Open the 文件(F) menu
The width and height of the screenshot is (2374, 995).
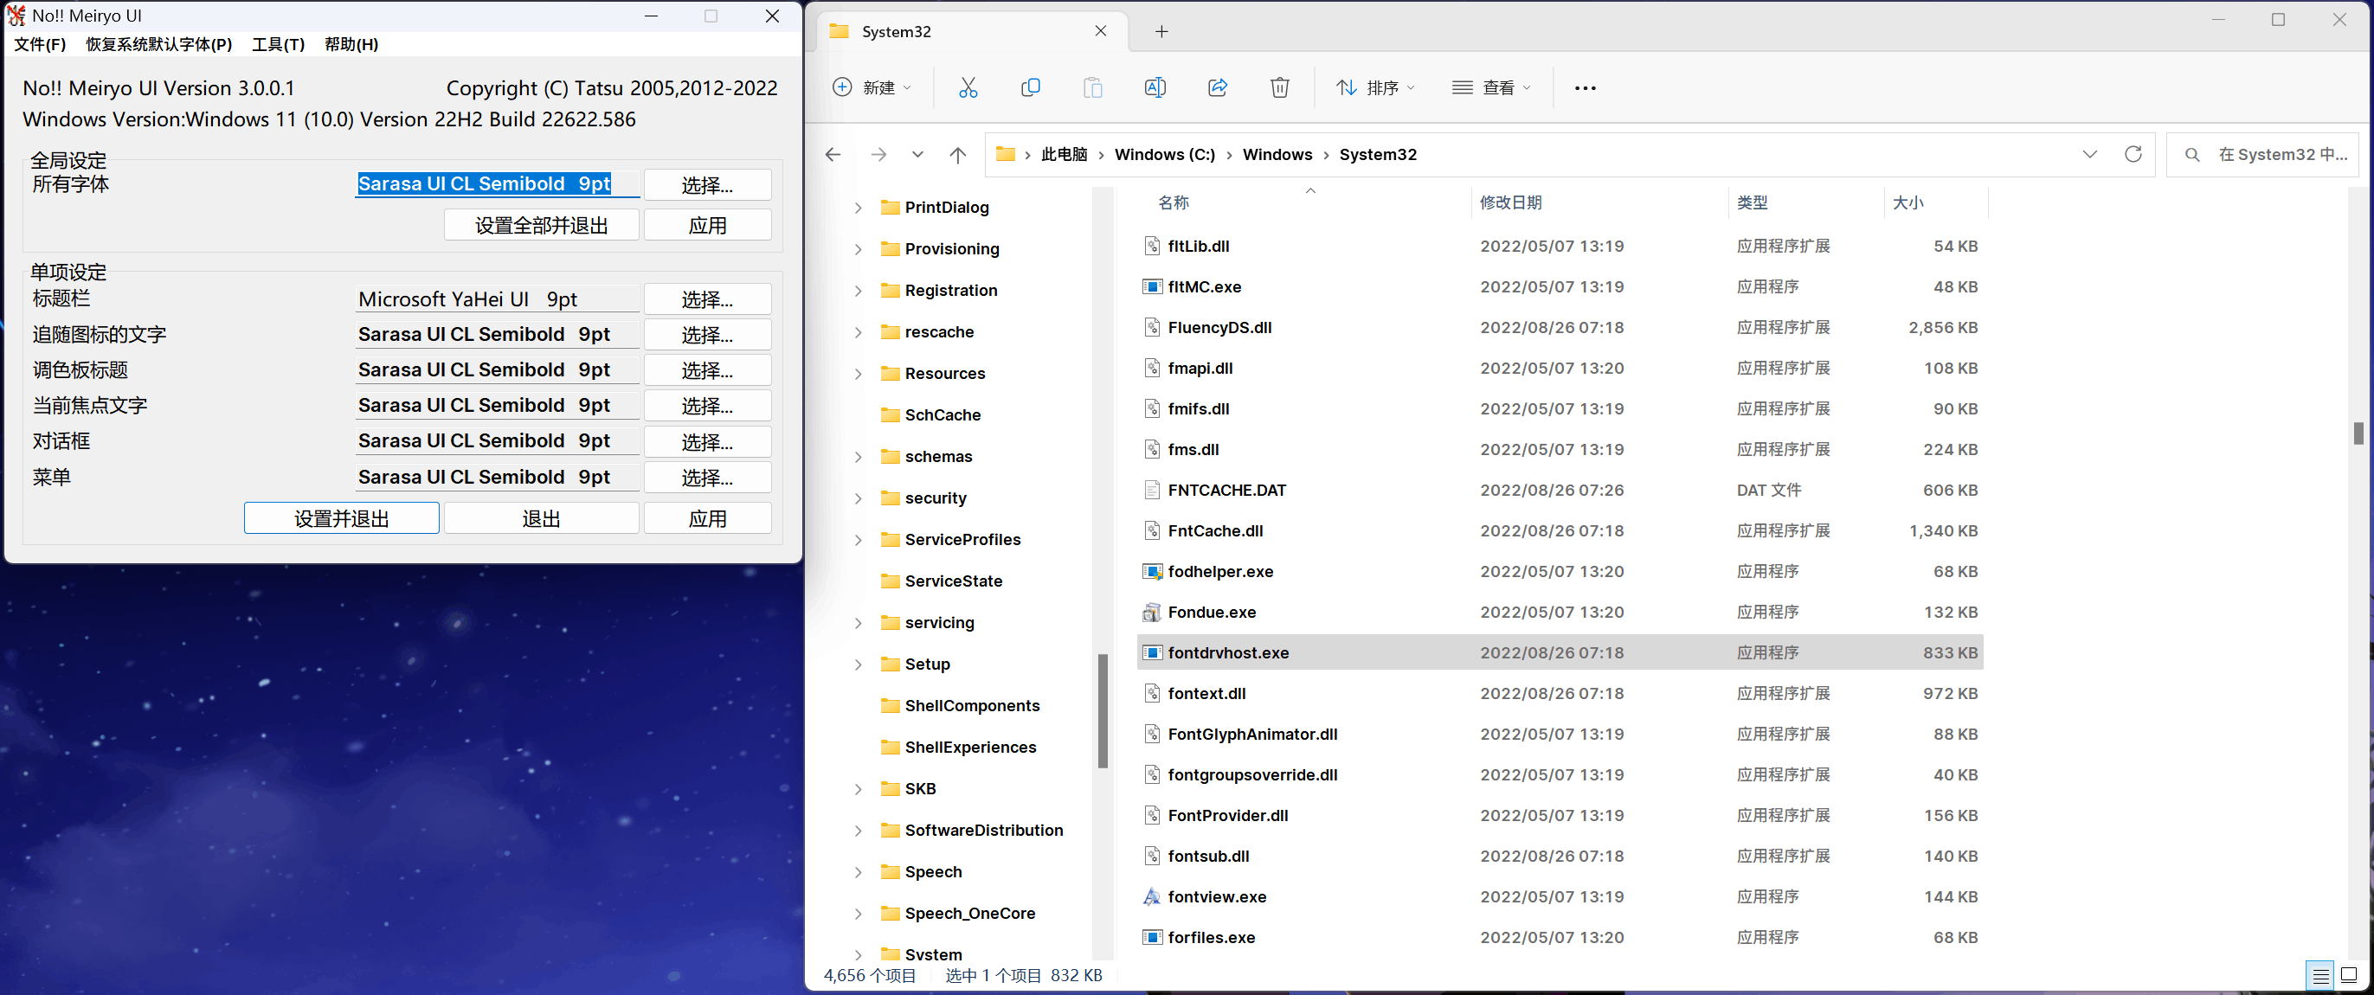click(40, 44)
